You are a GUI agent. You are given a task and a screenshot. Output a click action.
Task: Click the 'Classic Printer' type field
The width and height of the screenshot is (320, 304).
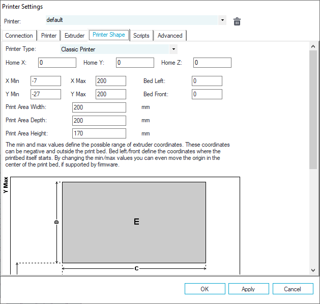(114, 49)
